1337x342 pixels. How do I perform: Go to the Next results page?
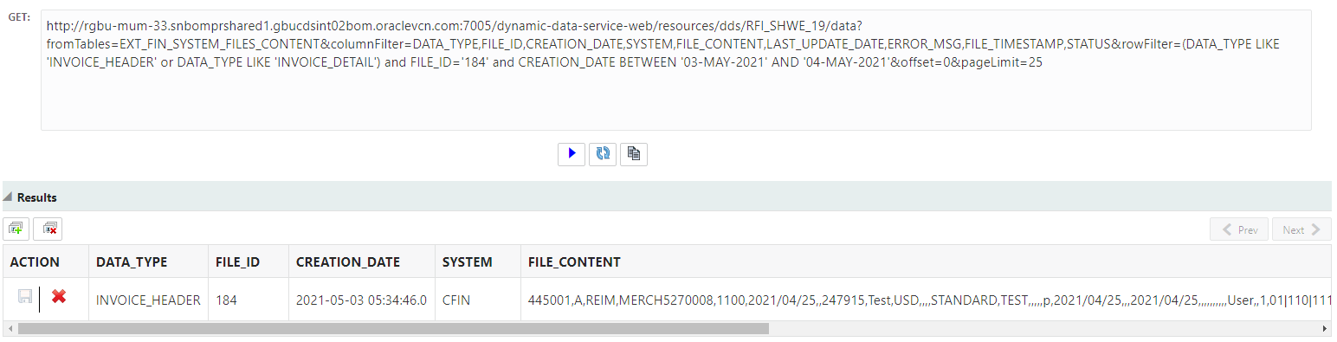click(1301, 229)
